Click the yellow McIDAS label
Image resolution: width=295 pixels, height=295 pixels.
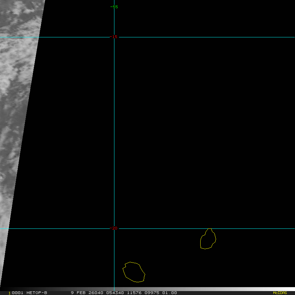(x=280, y=293)
